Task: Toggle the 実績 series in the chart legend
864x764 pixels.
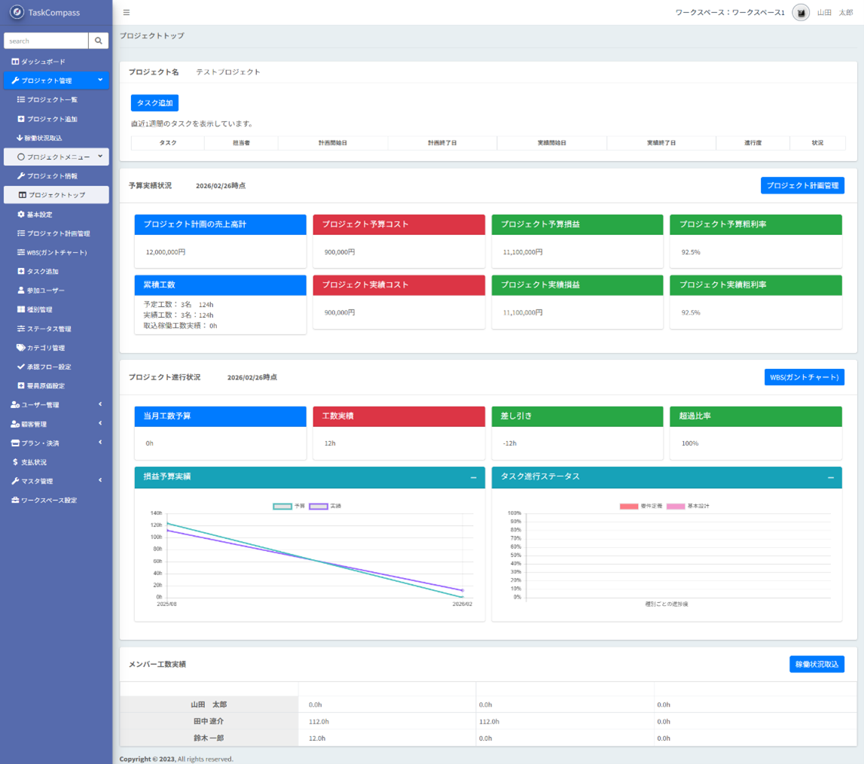Action: (x=318, y=506)
